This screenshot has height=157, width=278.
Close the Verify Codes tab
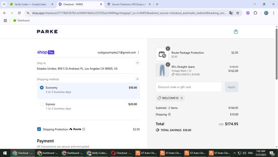pos(52,4)
